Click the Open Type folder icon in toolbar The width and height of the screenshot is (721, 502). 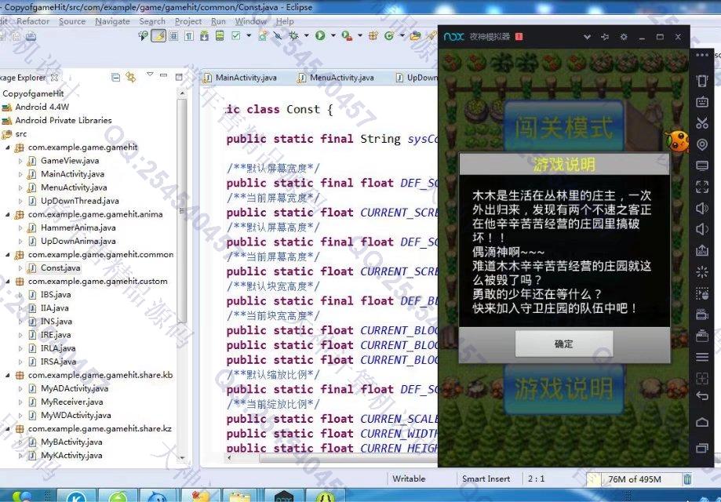[x=416, y=35]
